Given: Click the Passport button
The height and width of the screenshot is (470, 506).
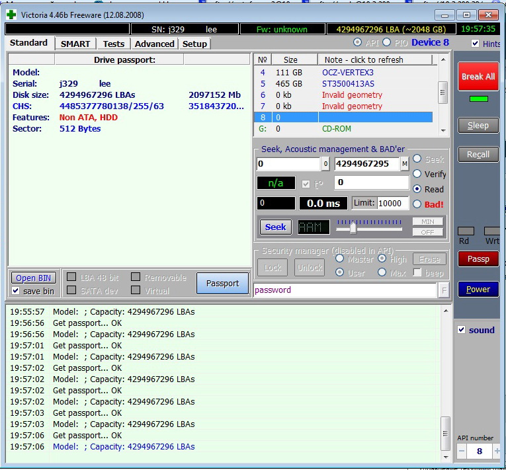Looking at the screenshot, I should pos(222,284).
